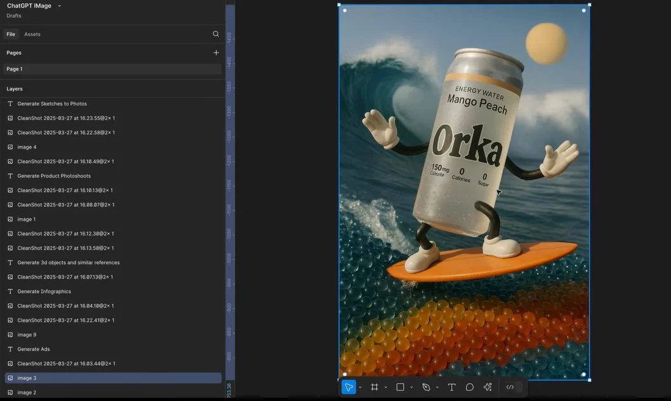Open the shape tools dropdown chevron
Image resolution: width=671 pixels, height=401 pixels.
pos(411,387)
